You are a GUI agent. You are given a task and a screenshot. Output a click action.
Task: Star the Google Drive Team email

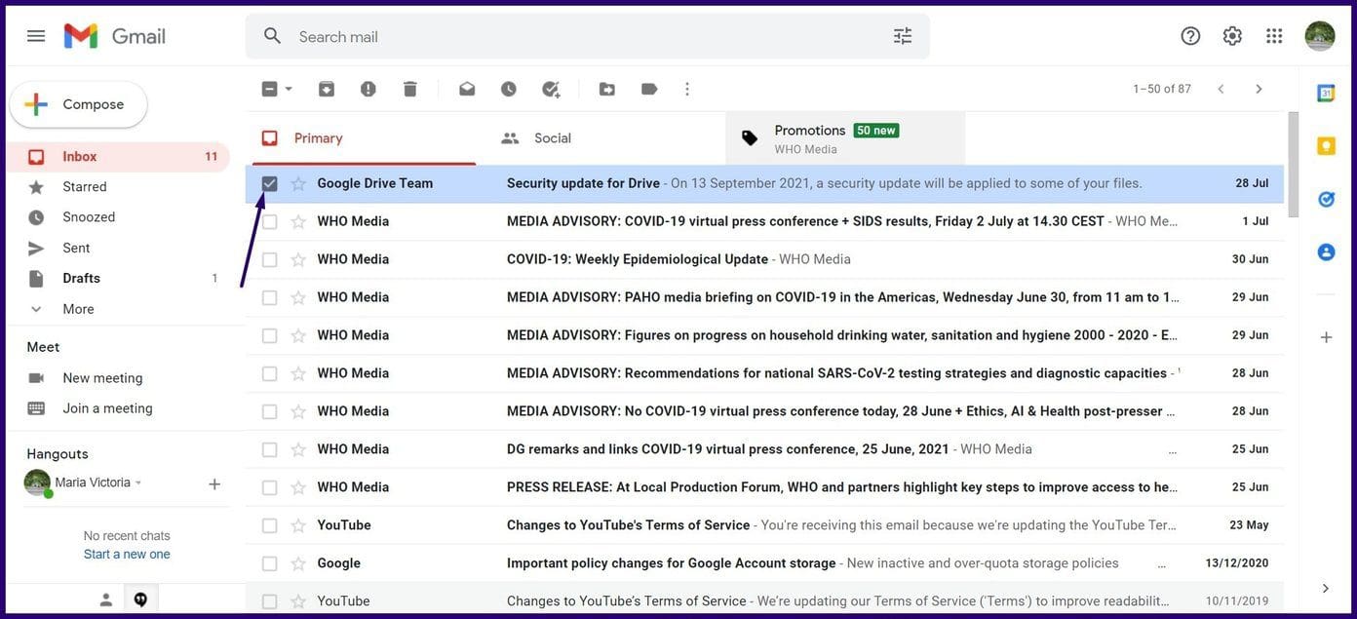click(x=298, y=183)
